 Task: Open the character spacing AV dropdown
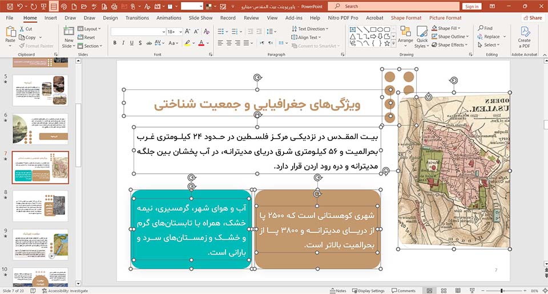point(159,43)
